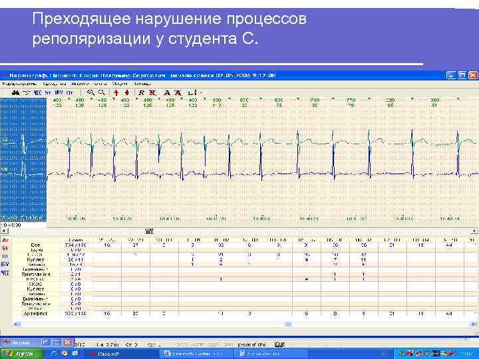Click the binoculars search icon in toolbar
479x359 pixels.
coord(15,92)
